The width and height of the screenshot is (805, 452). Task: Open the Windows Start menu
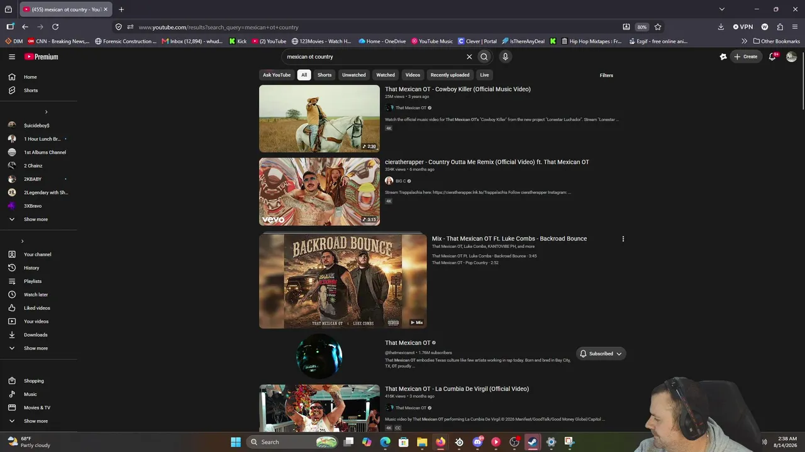click(x=236, y=442)
